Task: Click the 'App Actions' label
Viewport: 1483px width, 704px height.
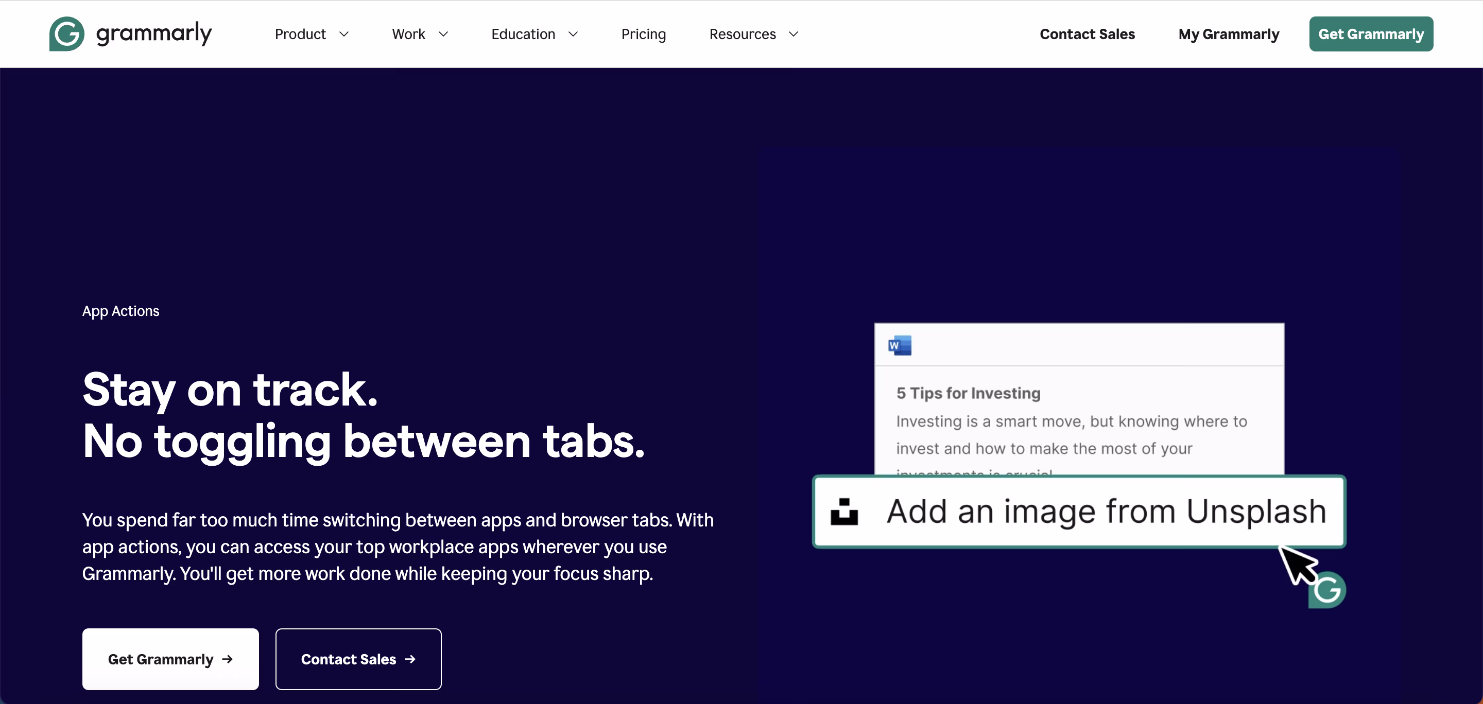Action: tap(120, 311)
